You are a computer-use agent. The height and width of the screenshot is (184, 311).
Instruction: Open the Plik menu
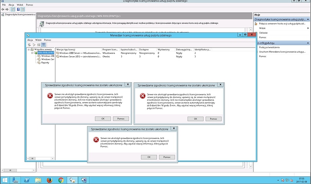coord(4,5)
